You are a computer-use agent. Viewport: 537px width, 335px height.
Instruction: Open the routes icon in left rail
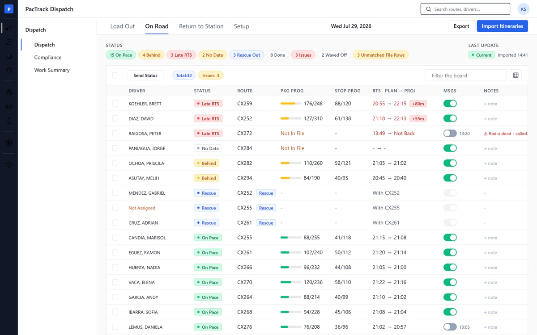(9, 28)
